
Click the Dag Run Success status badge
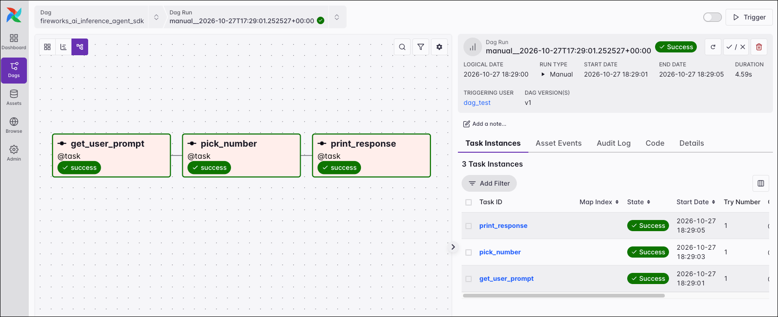[x=676, y=47]
